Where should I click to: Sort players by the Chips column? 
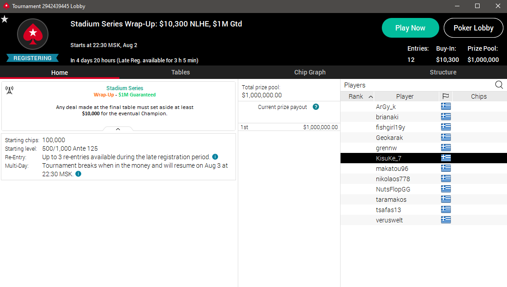point(479,96)
